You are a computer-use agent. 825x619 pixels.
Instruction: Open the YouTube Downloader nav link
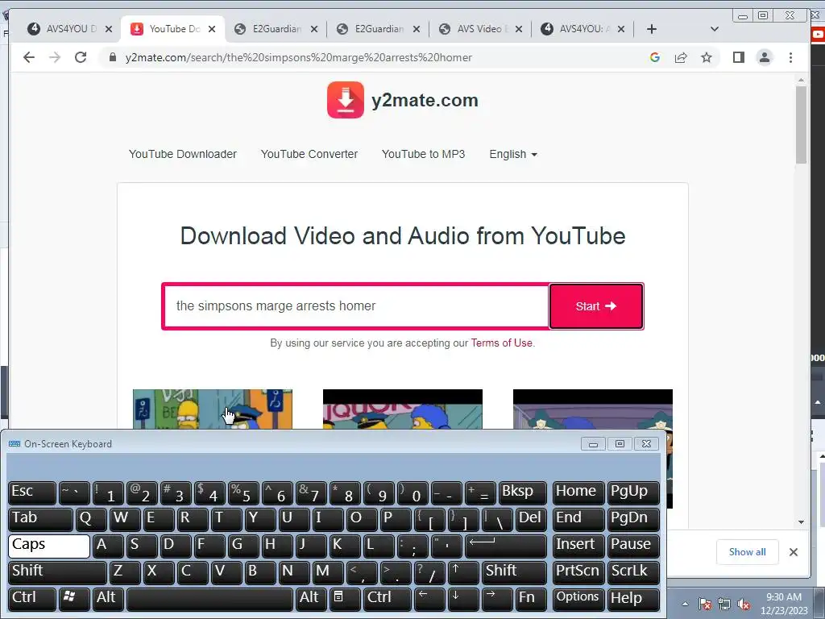[183, 154]
